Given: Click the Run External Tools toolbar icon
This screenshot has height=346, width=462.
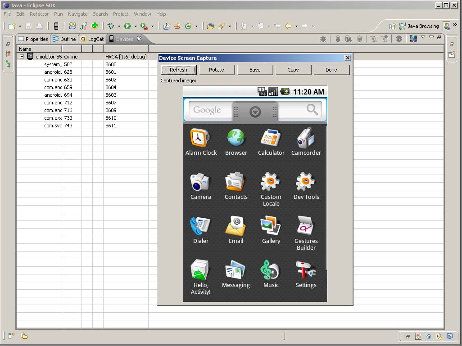Looking at the screenshot, I should (144, 26).
